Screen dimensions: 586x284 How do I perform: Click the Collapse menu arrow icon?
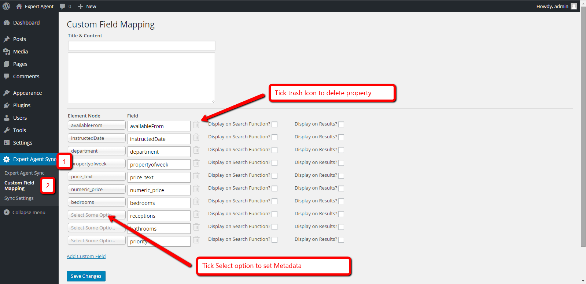tap(7, 212)
